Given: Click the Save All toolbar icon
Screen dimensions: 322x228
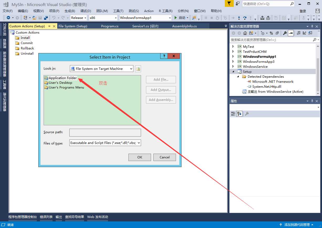Looking at the screenshot, I should (x=46, y=18).
